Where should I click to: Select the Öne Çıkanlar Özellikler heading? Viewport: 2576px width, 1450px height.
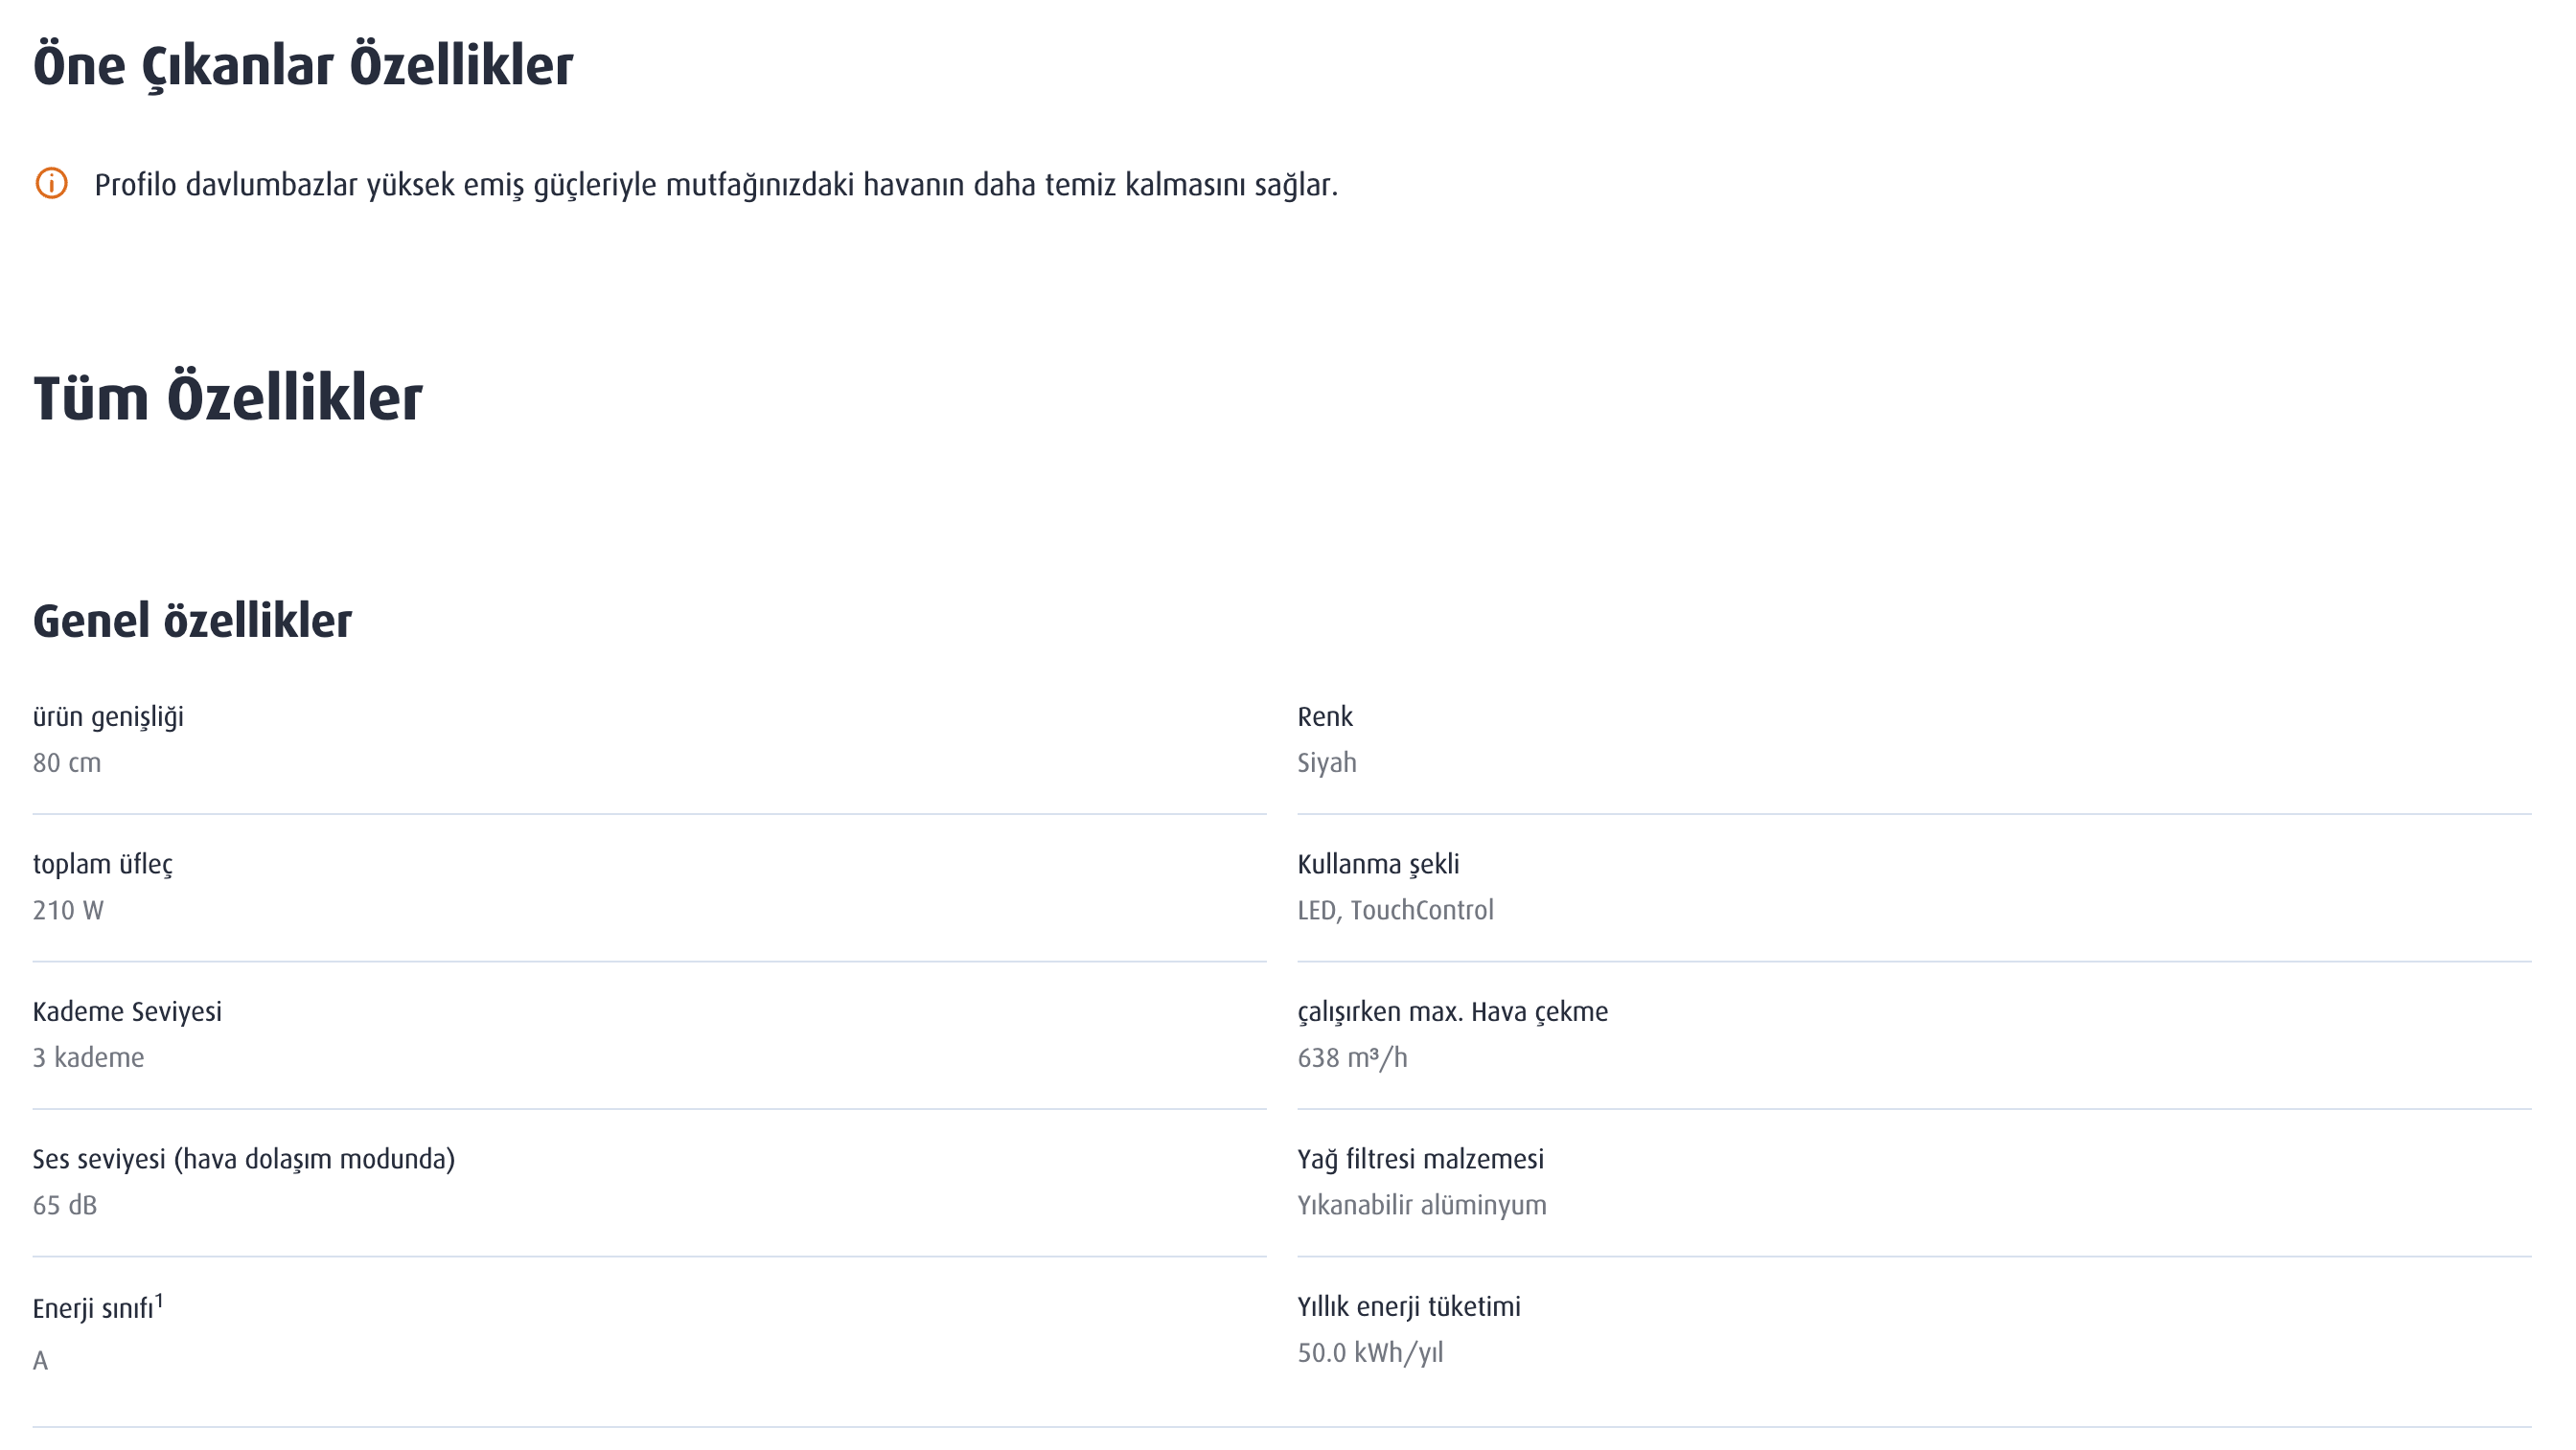(x=303, y=66)
